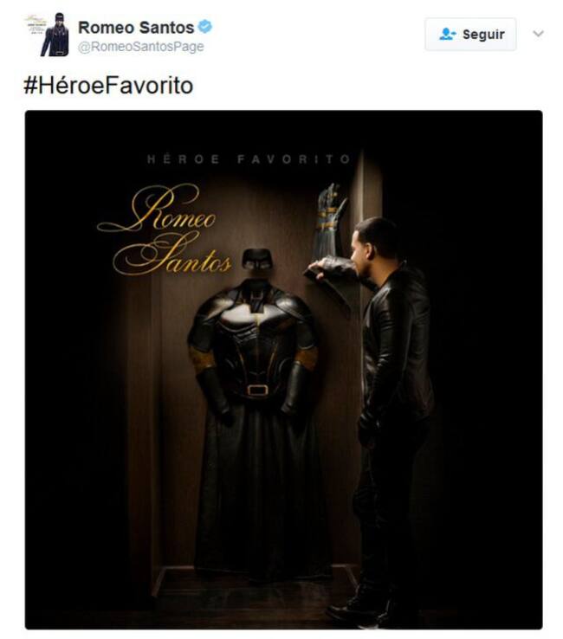This screenshot has height=639, width=563.
Task: Click the gold belt buckle on the suit
Action: click(x=257, y=390)
